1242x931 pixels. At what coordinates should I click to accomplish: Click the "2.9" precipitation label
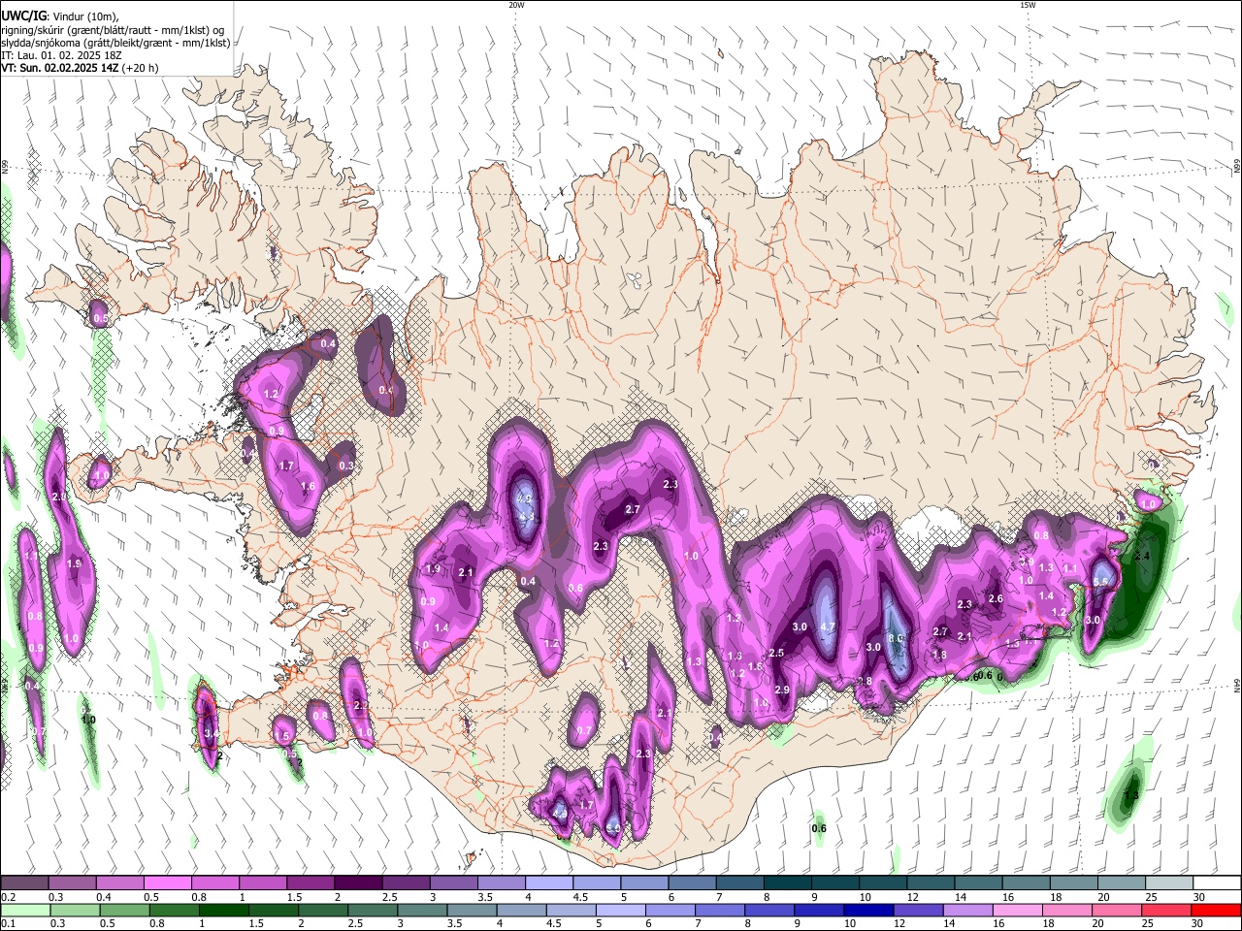pyautogui.click(x=782, y=690)
